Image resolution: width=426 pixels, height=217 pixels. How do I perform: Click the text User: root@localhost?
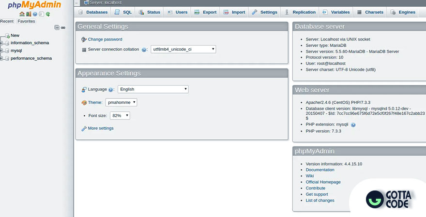tap(325, 63)
